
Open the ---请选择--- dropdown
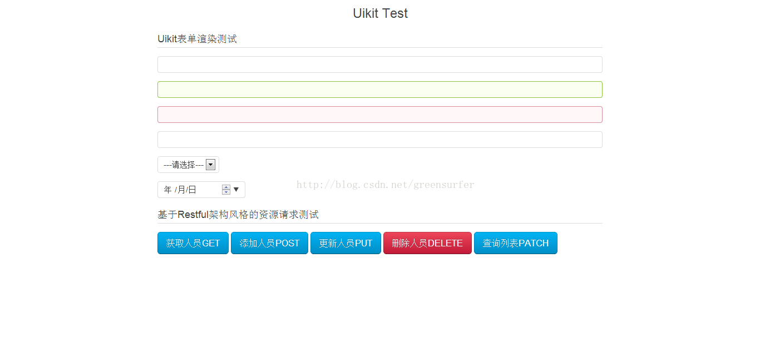pos(188,165)
